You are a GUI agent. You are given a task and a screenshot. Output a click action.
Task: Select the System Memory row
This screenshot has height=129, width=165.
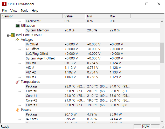click(x=93, y=30)
